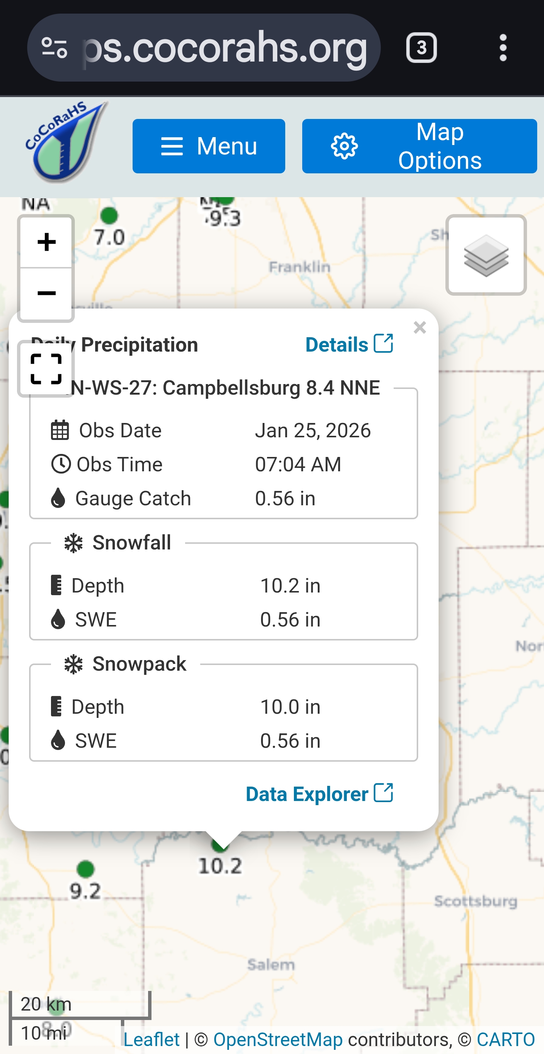The width and height of the screenshot is (544, 1054).
Task: Expand the hamburger Menu button
Action: point(209,146)
